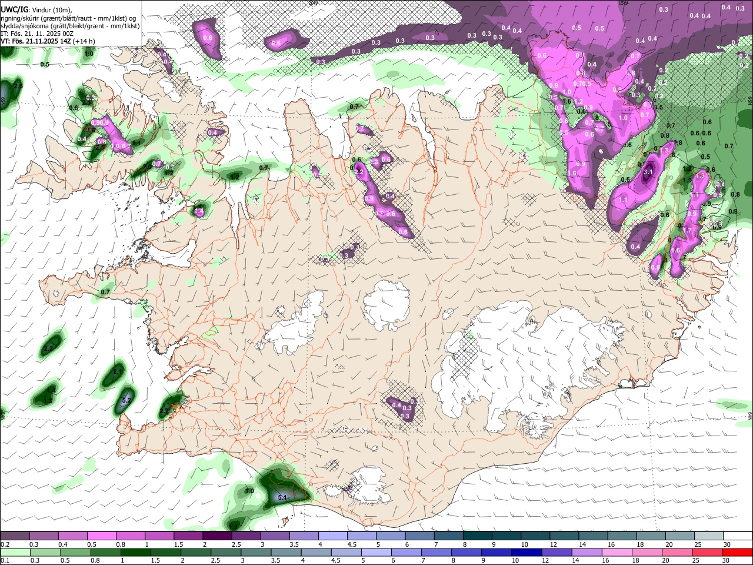Click the 'VT: Fös. 21.11.2025 14Z (+14 h)' line
The width and height of the screenshot is (753, 565).
pos(48,42)
